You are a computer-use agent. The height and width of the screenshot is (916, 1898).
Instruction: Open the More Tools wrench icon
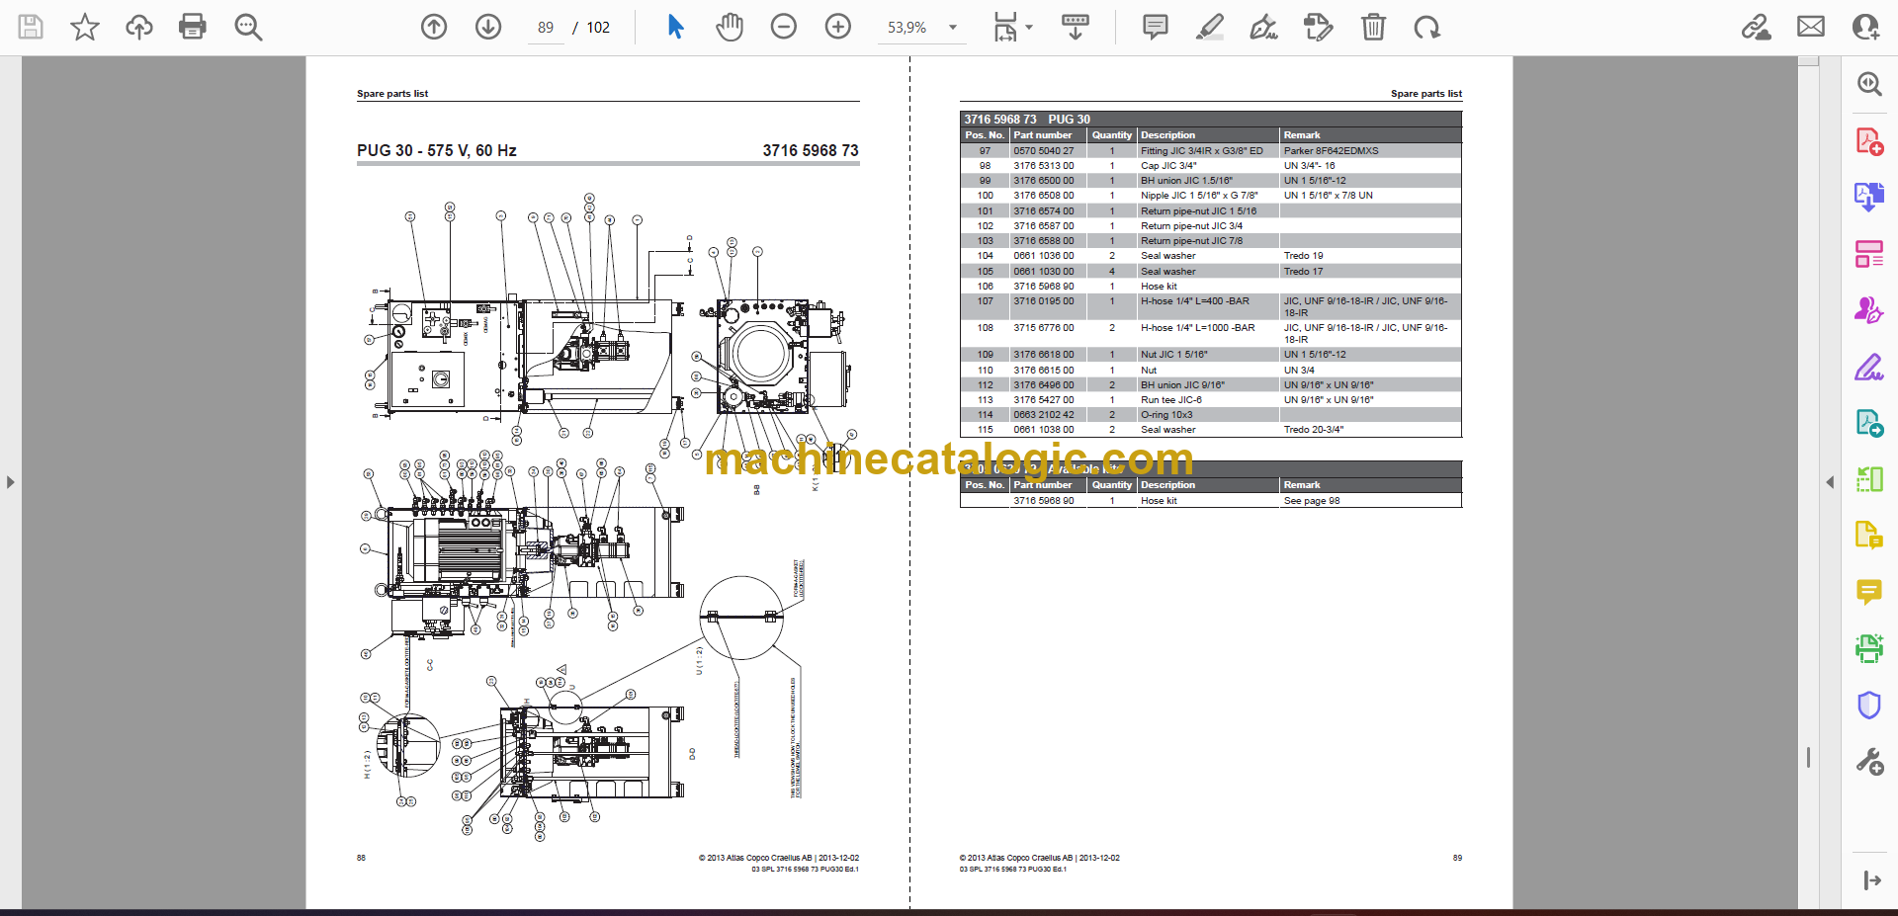(x=1869, y=761)
